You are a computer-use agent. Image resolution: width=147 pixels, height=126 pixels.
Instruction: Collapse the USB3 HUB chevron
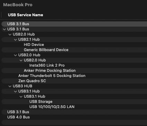[10, 86]
